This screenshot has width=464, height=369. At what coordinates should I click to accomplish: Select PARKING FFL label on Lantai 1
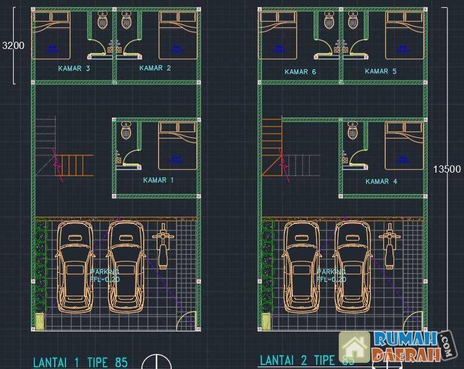click(x=104, y=275)
